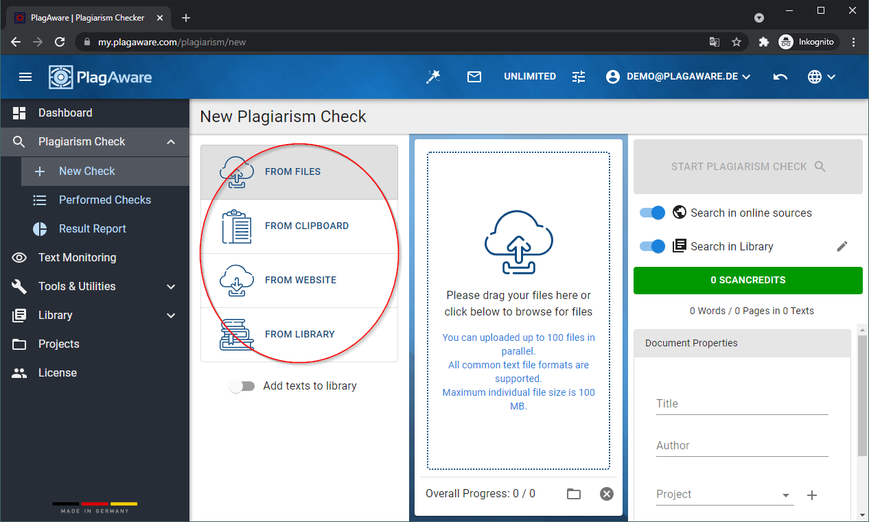Bookmark this page with star icon
Screen dimensions: 869x522
[737, 42]
